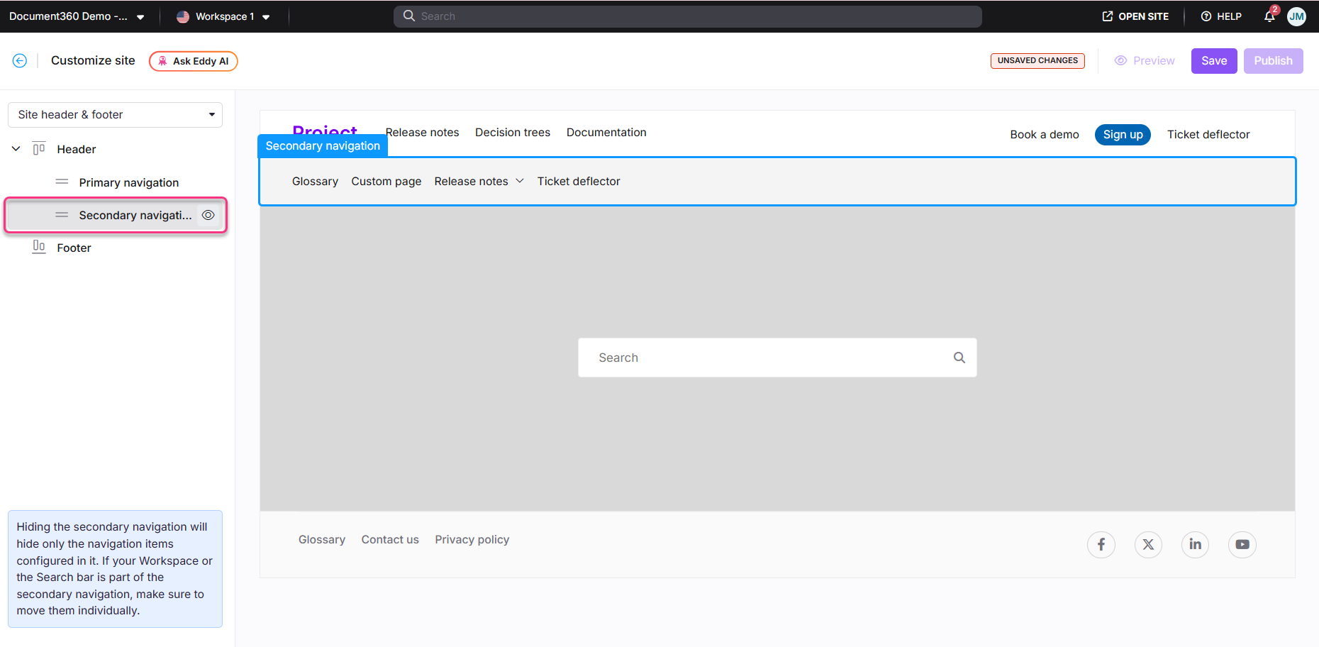Select Documentation in the primary navigation

coord(606,132)
